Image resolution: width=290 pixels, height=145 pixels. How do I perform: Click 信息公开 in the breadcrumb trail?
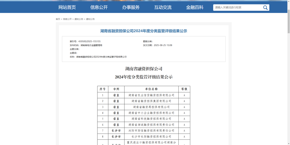tap(67, 19)
